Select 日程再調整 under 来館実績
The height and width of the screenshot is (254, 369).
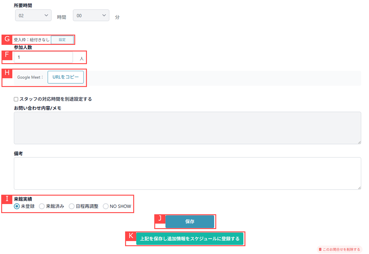pyautogui.click(x=72, y=206)
